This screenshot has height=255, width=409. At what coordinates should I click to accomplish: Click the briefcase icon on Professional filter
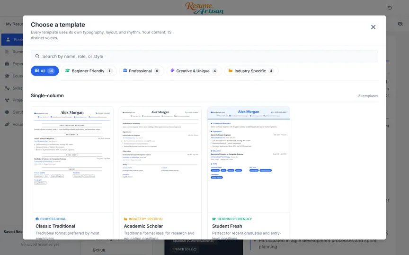click(x=125, y=70)
